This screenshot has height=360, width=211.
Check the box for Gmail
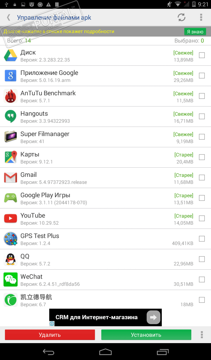pos(202,178)
